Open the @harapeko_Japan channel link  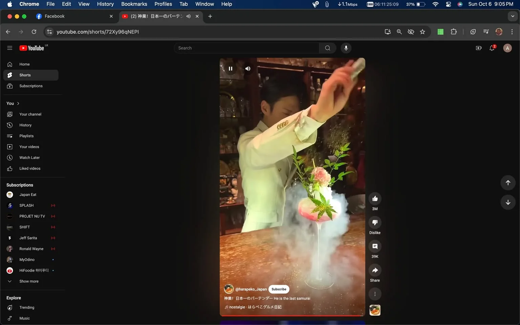click(251, 289)
